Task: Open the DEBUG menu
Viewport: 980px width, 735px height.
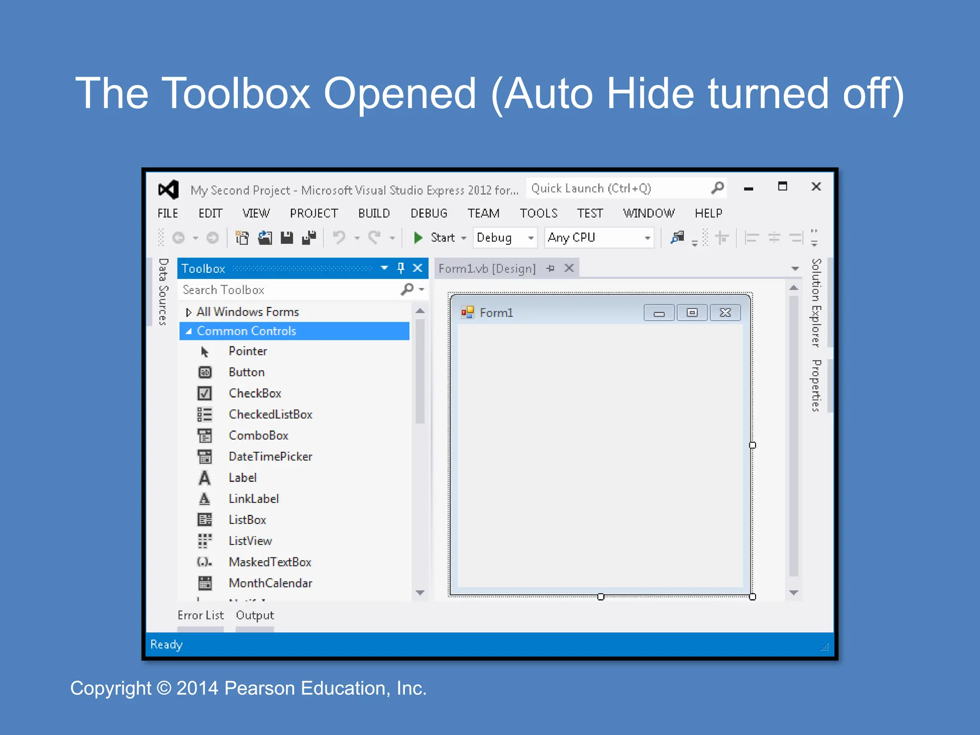Action: click(429, 213)
